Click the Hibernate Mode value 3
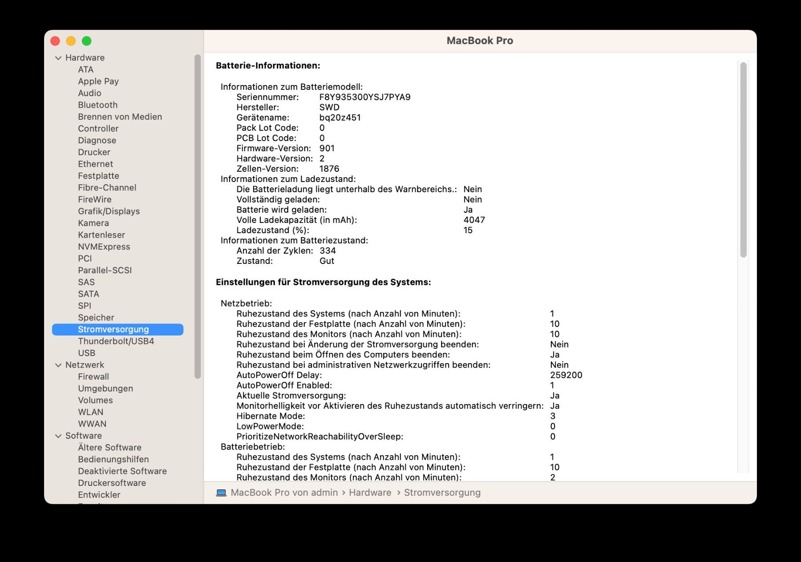 553,416
